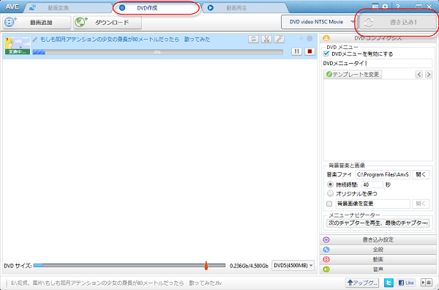Click テンプレートを変更 button
This screenshot has width=439, height=290.
353,74
